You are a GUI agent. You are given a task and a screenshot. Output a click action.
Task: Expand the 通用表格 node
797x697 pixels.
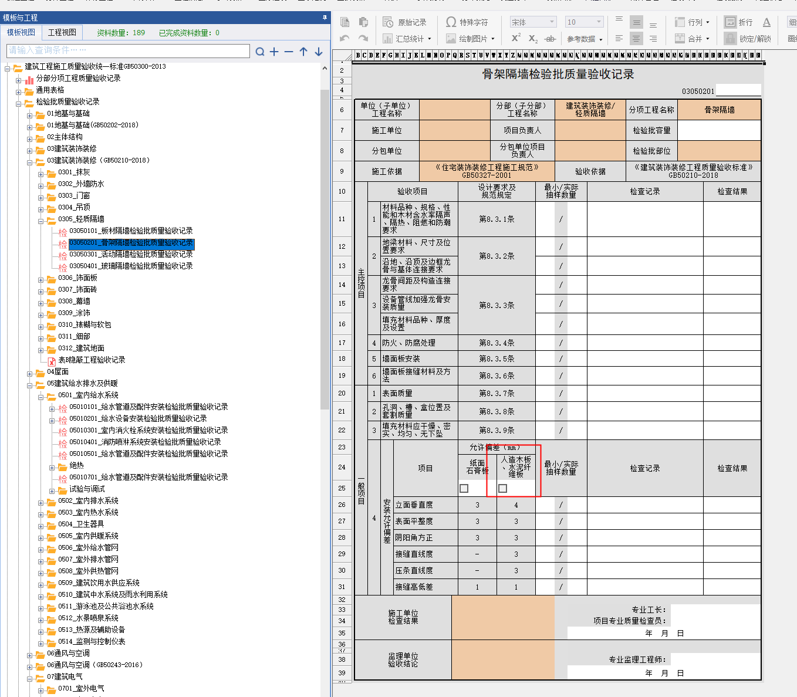[18, 92]
